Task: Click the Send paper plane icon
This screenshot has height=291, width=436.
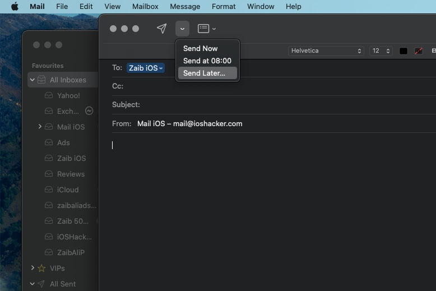Action: click(161, 29)
